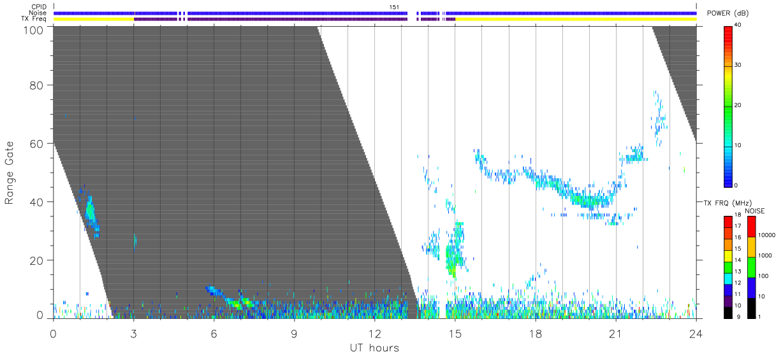Click the blue Noise strip above the plot
783x361 pixels.
click(x=374, y=13)
